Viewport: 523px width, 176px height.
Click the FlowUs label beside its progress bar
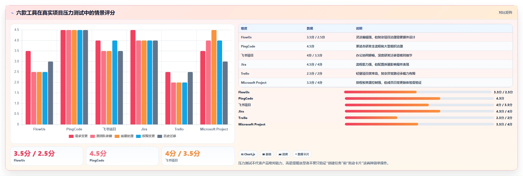(x=244, y=92)
